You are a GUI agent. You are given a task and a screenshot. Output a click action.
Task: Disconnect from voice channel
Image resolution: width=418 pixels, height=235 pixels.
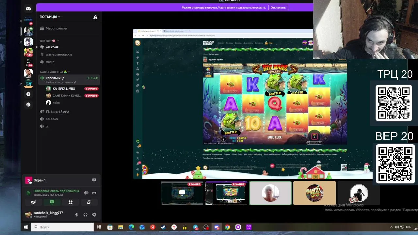pyautogui.click(x=94, y=193)
